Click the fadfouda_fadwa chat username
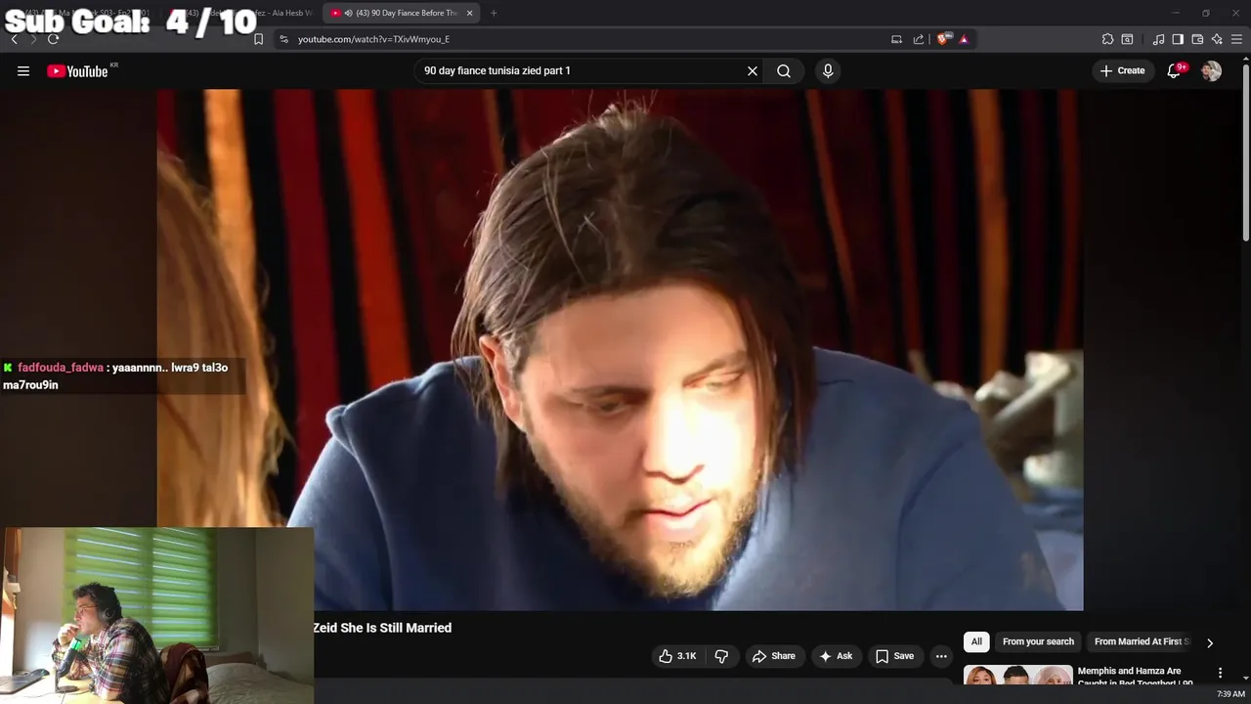1251x704 pixels. pyautogui.click(x=61, y=368)
